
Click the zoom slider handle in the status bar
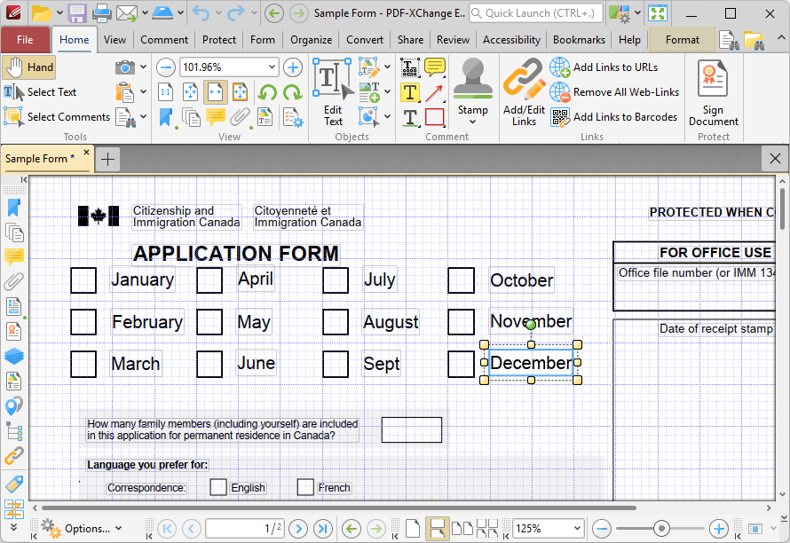click(x=661, y=529)
